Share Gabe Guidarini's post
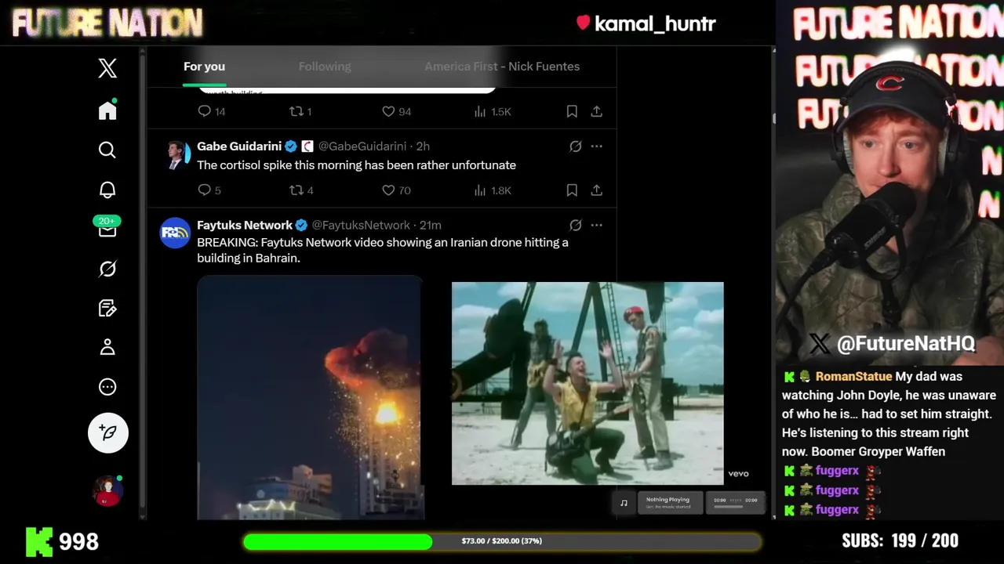Screen dimensions: 1004x564 (596, 190)
